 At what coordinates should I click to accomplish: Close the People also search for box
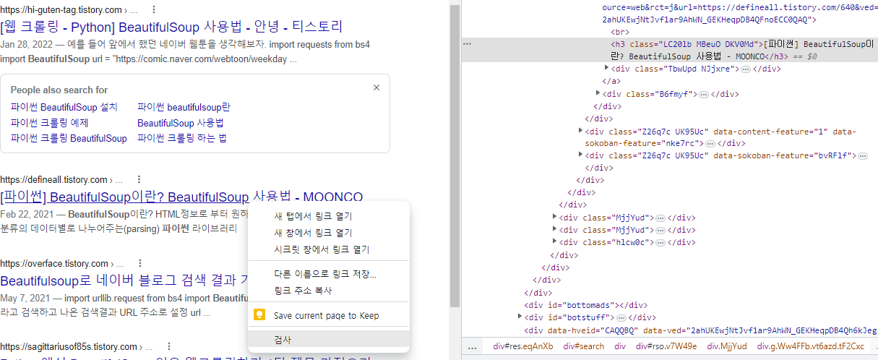click(x=376, y=87)
